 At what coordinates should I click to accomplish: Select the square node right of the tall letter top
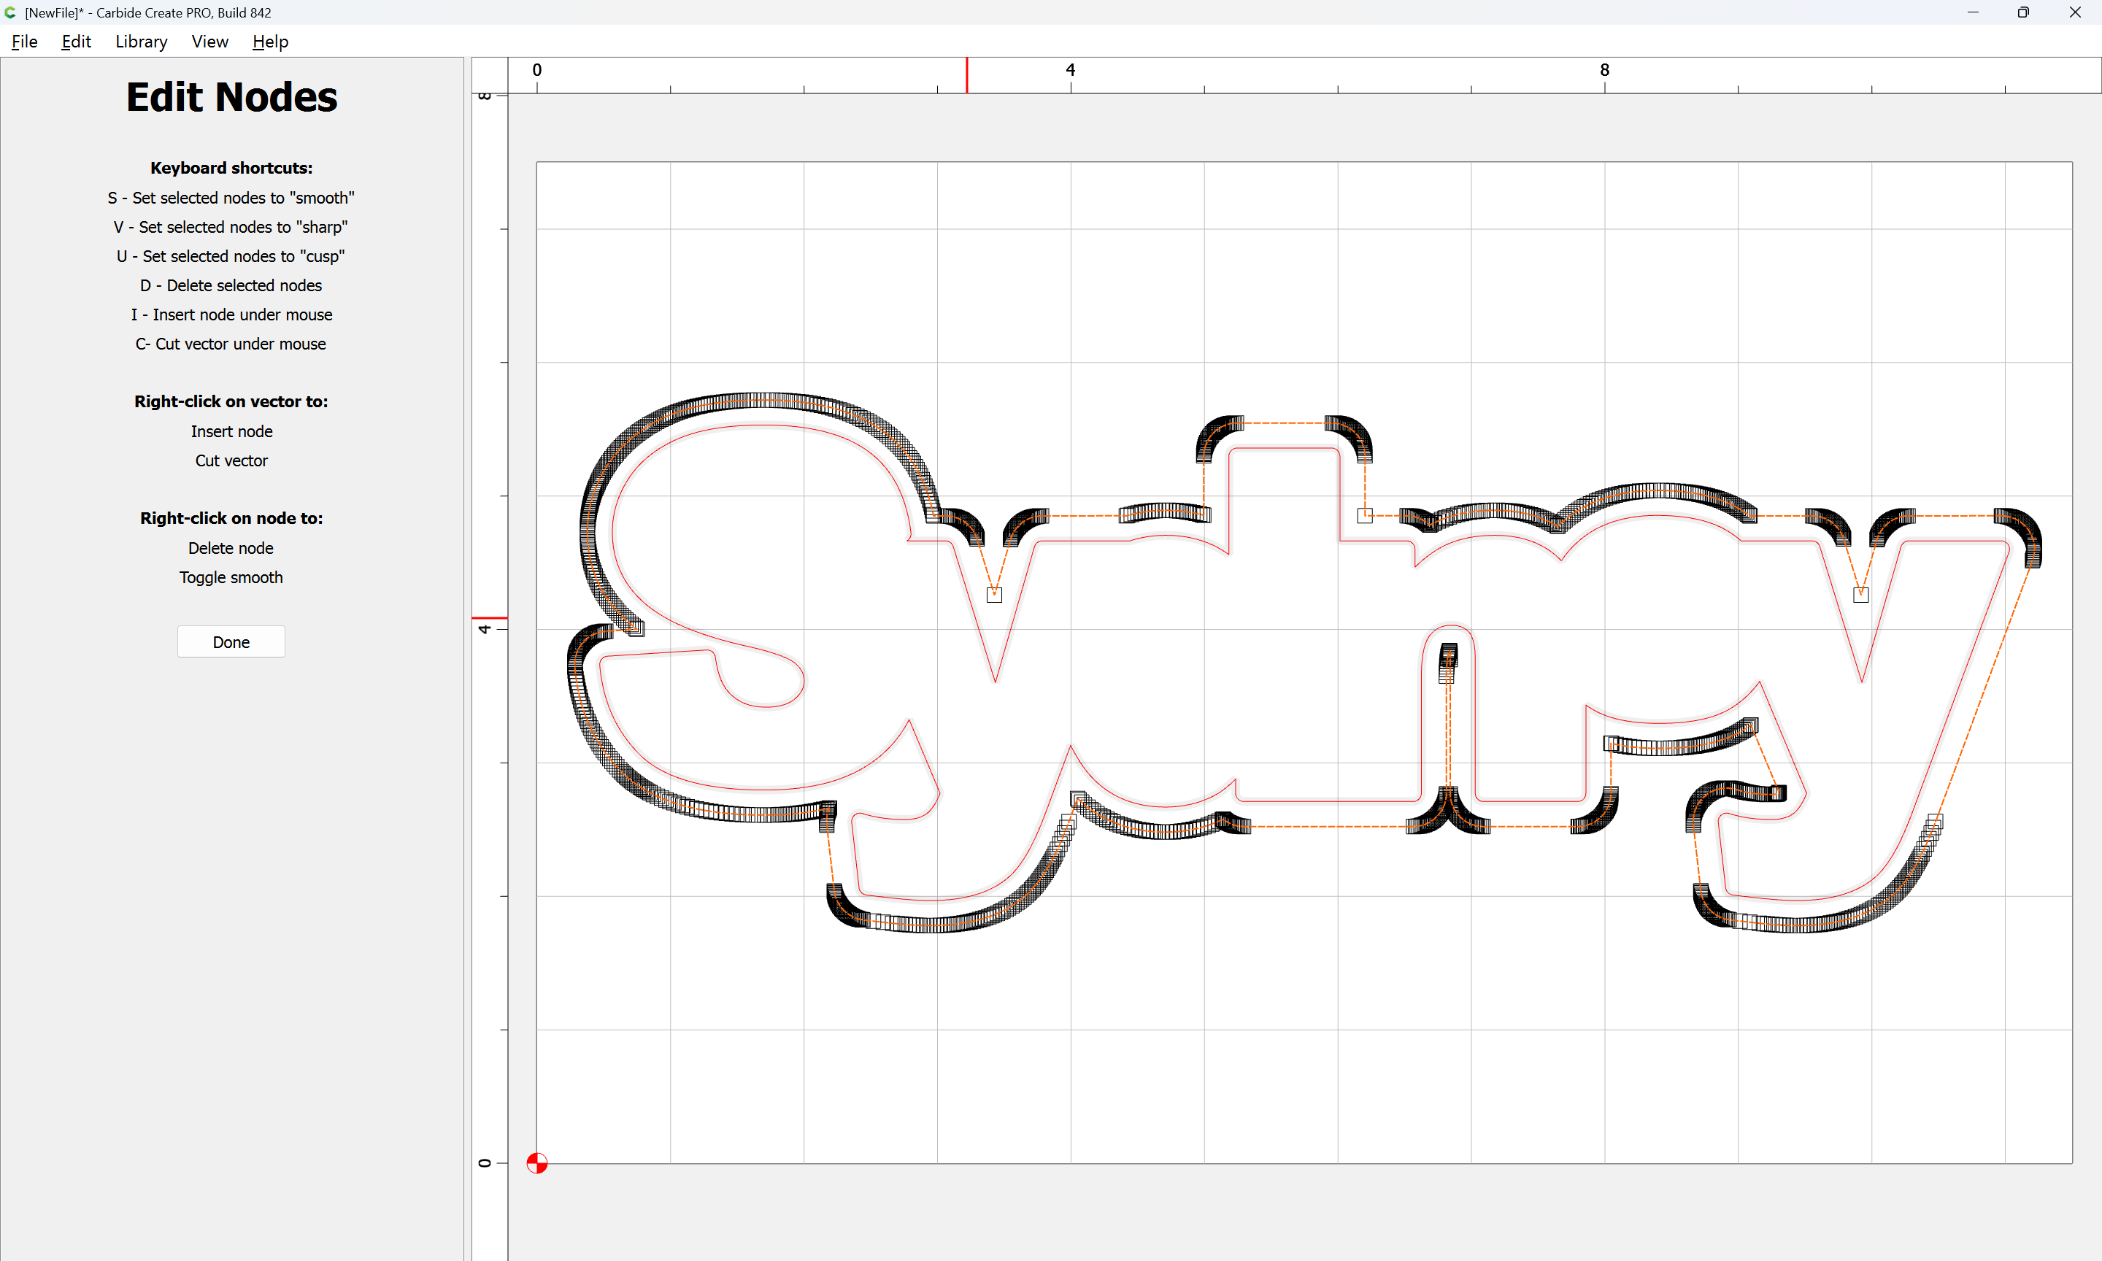click(x=1365, y=515)
